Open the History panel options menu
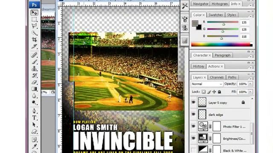Viewport: 273px width, 153px height. 252,68
